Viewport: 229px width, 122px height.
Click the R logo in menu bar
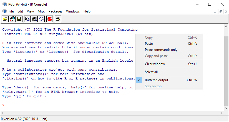click(x=4, y=11)
